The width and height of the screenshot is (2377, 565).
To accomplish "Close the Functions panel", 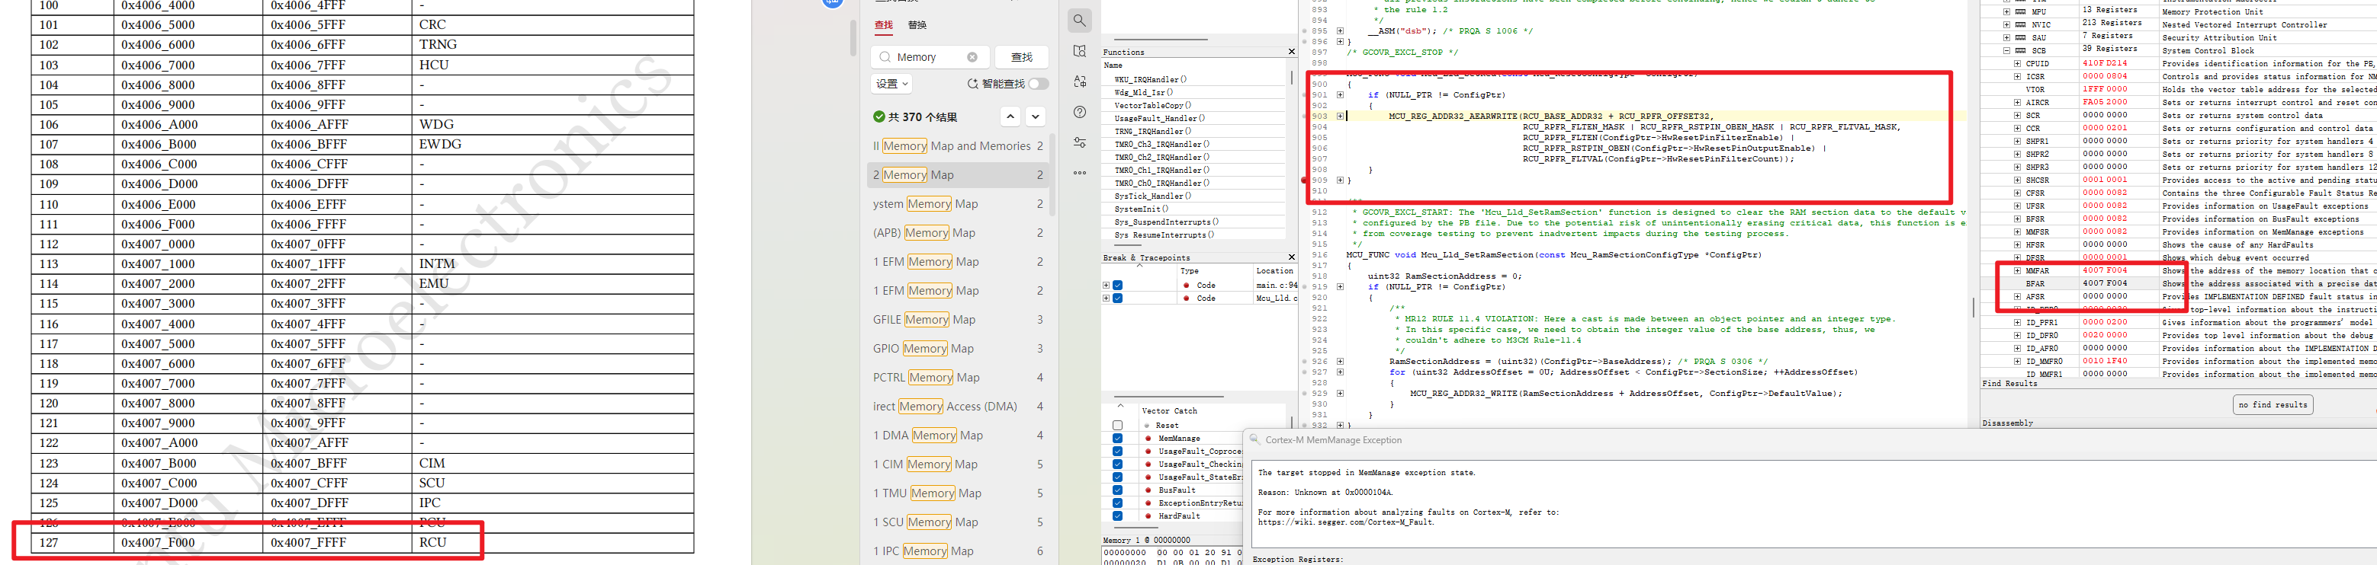I will pos(1291,52).
